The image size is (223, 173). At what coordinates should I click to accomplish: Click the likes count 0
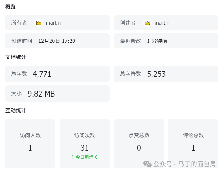coord(139,148)
